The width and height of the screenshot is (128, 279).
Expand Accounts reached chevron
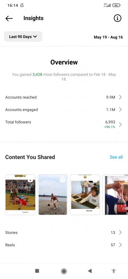point(120,97)
